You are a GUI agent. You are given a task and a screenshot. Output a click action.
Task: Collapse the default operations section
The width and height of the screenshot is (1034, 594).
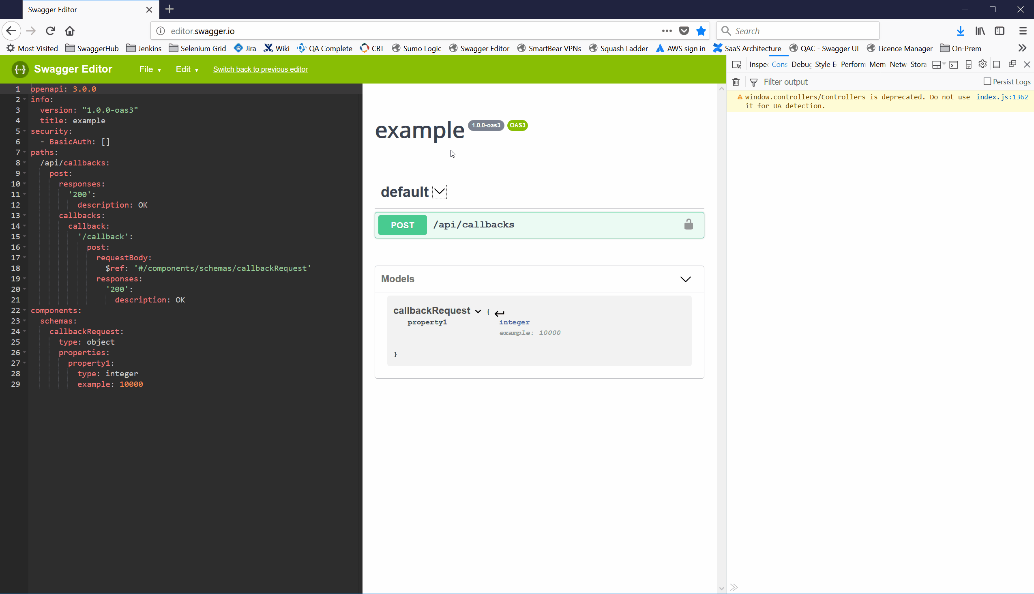point(439,192)
